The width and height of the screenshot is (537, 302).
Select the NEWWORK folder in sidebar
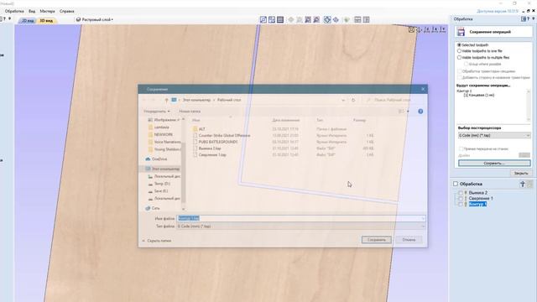161,134
